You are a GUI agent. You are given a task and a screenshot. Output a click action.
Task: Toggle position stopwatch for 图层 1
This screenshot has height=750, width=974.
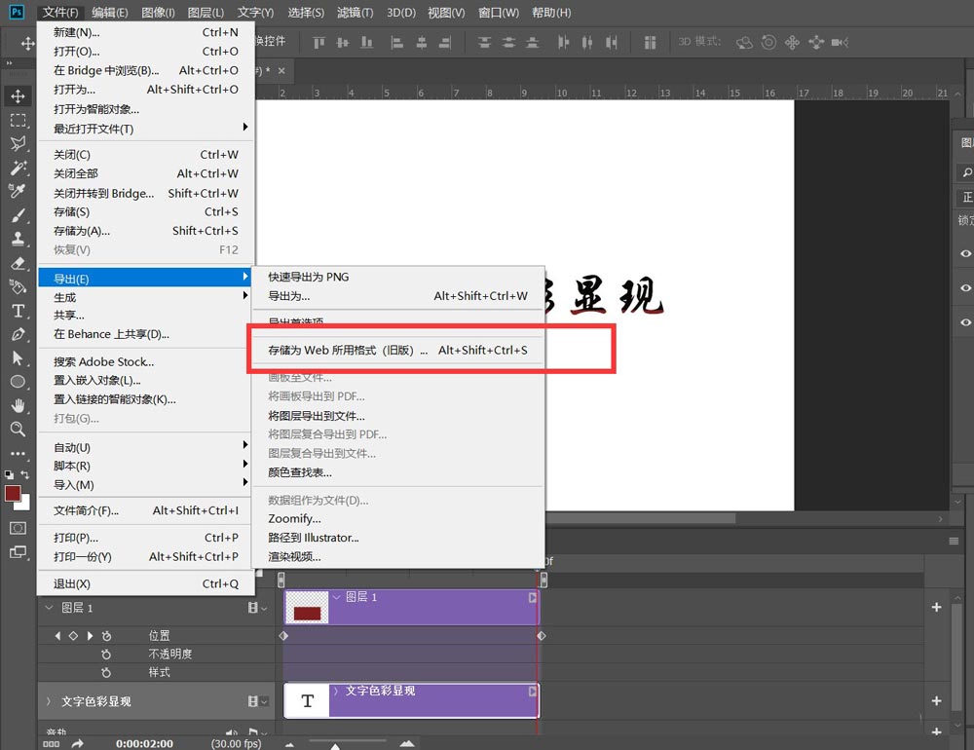tap(106, 636)
